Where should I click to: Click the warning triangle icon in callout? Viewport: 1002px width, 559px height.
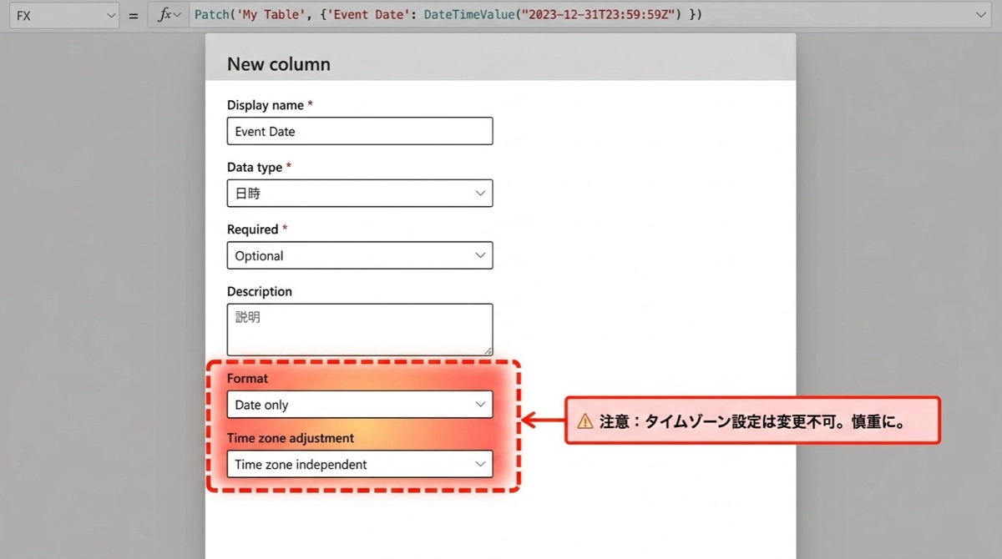point(585,421)
